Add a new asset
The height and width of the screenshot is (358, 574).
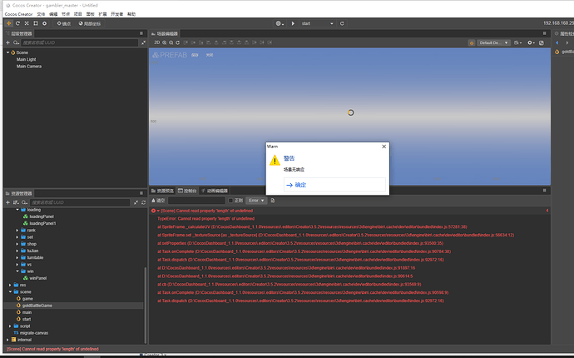point(7,202)
